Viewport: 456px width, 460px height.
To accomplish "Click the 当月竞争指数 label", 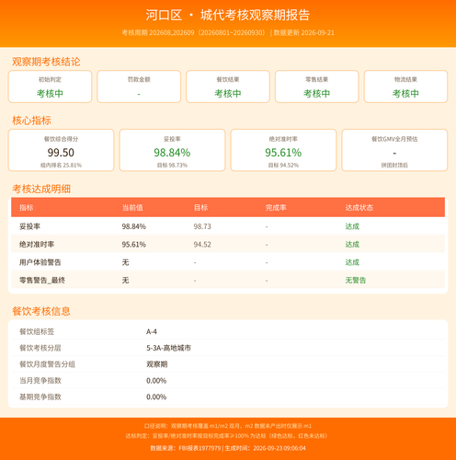I will tap(40, 381).
